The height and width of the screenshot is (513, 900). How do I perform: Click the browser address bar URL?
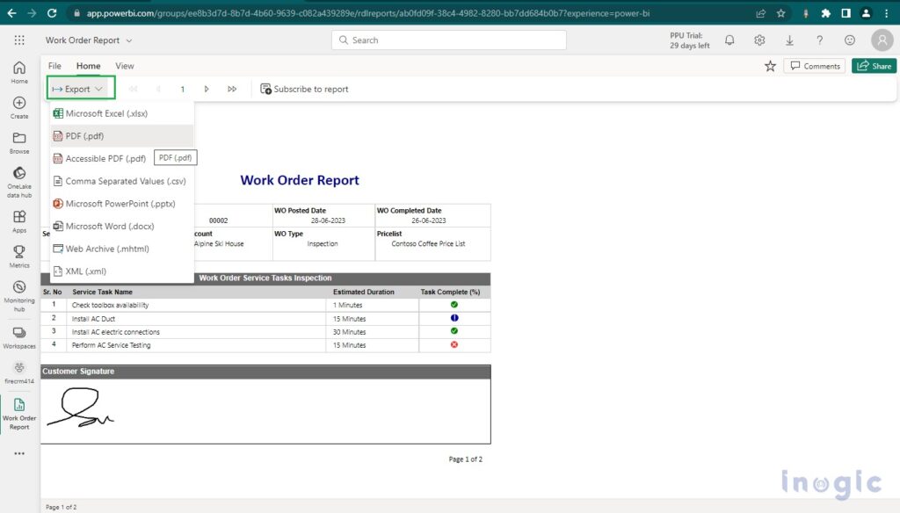pyautogui.click(x=368, y=13)
